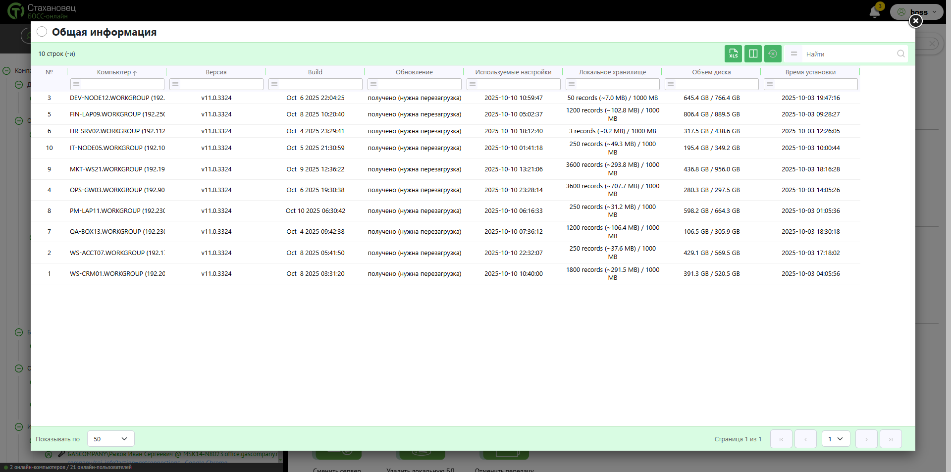
Task: Sort by the Время установки column header
Action: [810, 72]
